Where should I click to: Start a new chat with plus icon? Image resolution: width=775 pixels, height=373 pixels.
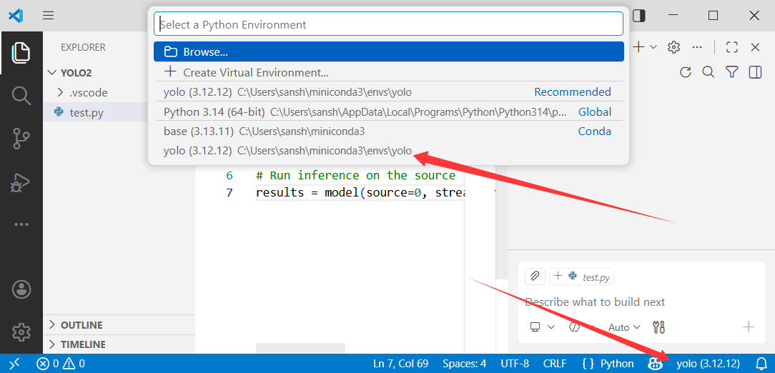pyautogui.click(x=638, y=47)
